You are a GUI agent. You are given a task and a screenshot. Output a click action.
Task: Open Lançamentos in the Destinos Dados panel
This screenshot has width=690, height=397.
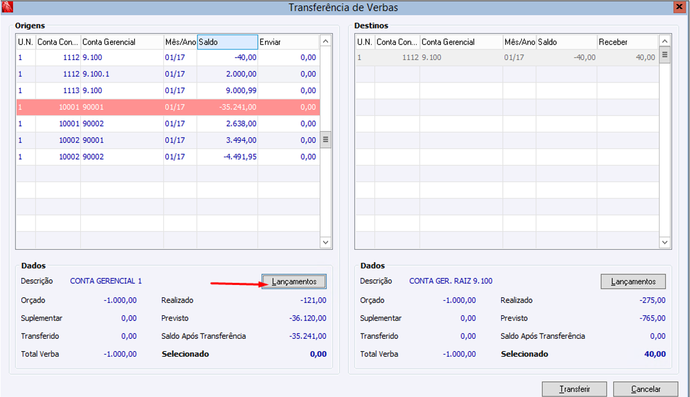(x=633, y=281)
